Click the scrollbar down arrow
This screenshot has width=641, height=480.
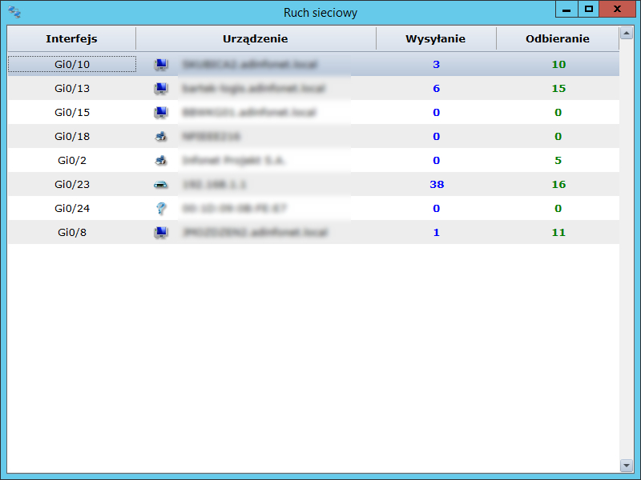627,465
